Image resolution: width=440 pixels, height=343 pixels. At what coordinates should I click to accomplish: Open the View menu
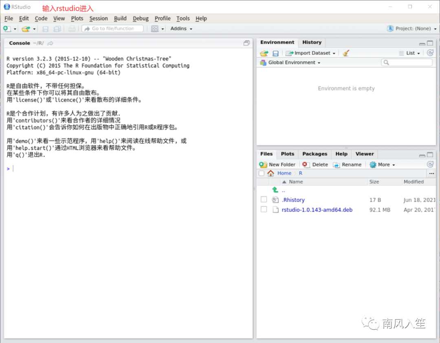(x=59, y=18)
